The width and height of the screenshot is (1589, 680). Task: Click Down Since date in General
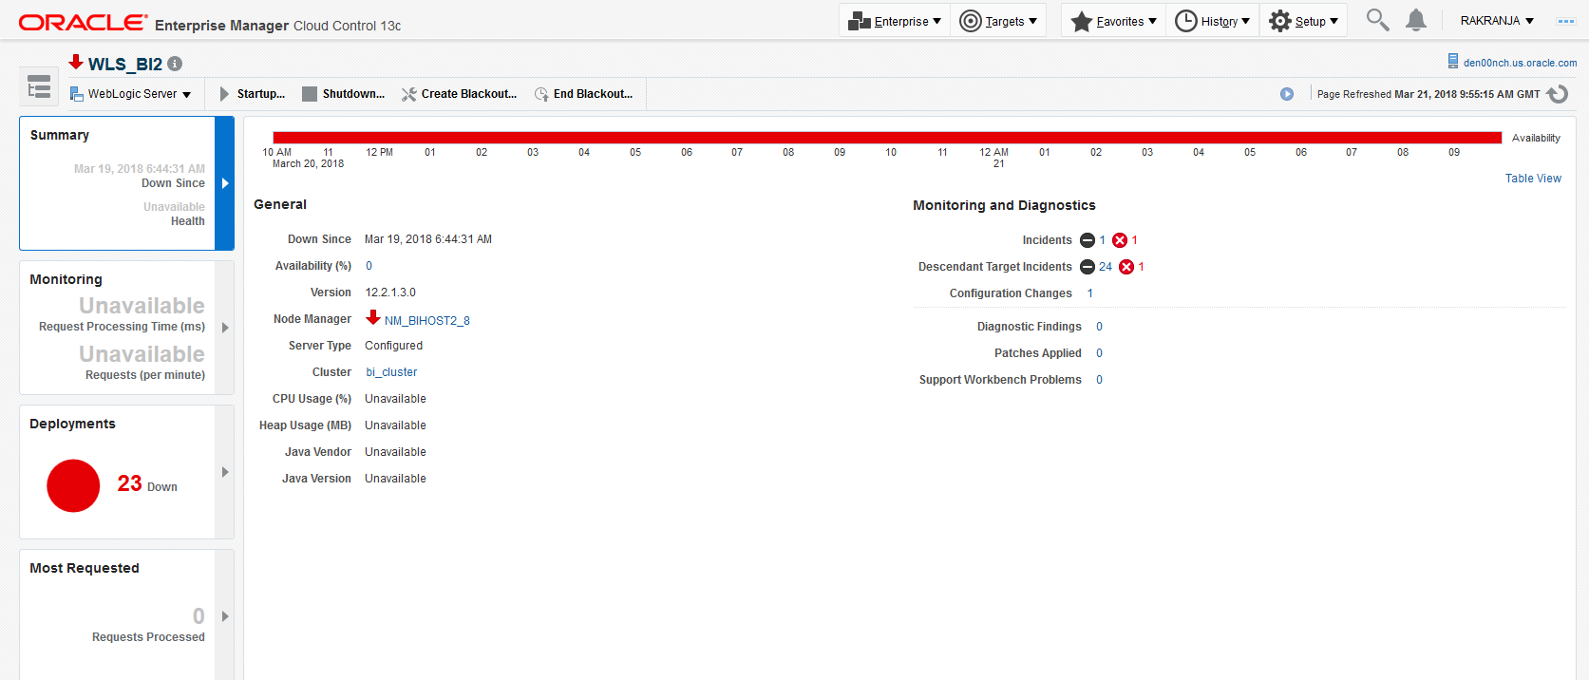tap(428, 239)
